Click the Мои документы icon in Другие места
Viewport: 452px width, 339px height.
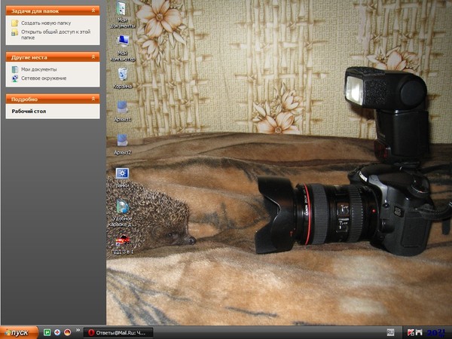point(15,69)
